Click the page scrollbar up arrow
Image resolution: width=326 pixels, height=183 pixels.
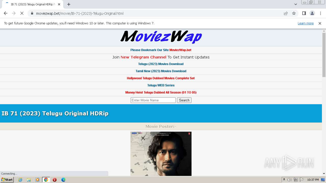click(x=324, y=31)
